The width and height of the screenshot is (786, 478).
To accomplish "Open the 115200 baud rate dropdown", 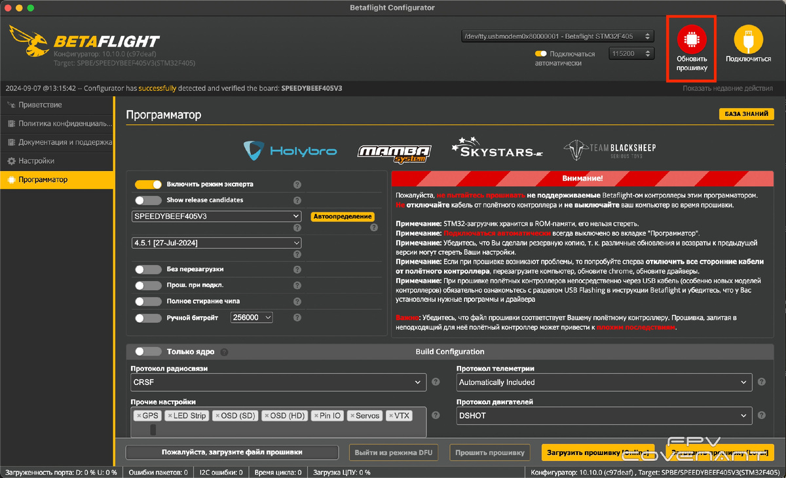I will [631, 54].
